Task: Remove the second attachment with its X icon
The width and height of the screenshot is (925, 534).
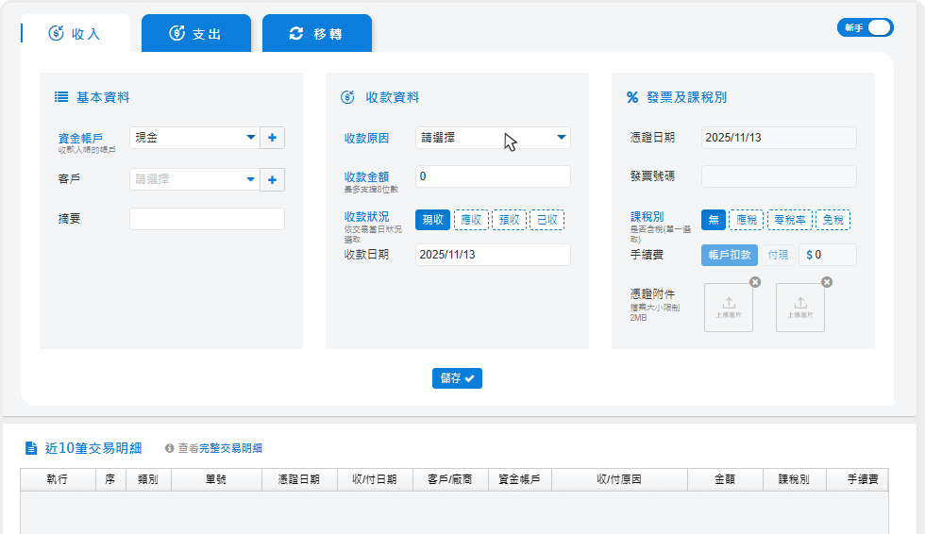Action: click(827, 282)
